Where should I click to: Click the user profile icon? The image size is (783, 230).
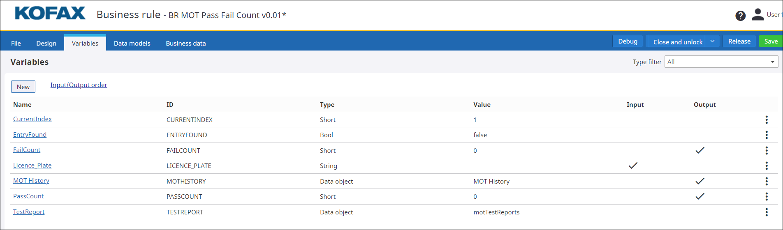coord(758,14)
